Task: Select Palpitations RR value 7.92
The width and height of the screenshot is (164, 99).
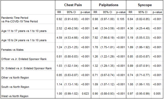Action: 95,38
